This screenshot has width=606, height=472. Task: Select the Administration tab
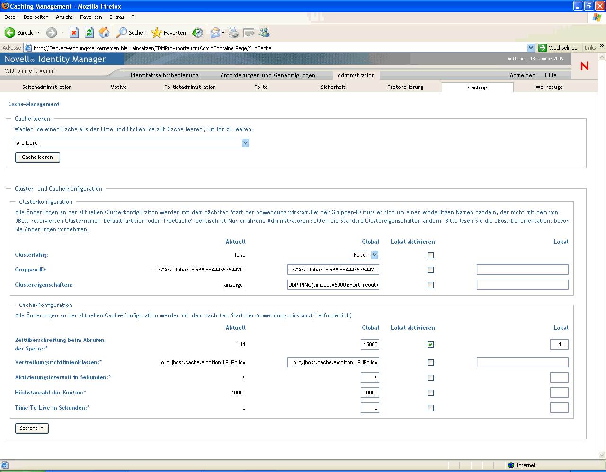pos(356,75)
